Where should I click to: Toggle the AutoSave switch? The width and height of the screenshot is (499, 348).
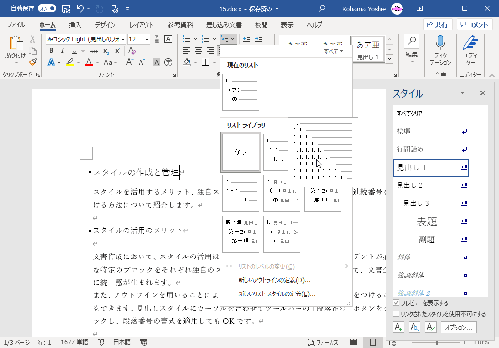coord(47,9)
